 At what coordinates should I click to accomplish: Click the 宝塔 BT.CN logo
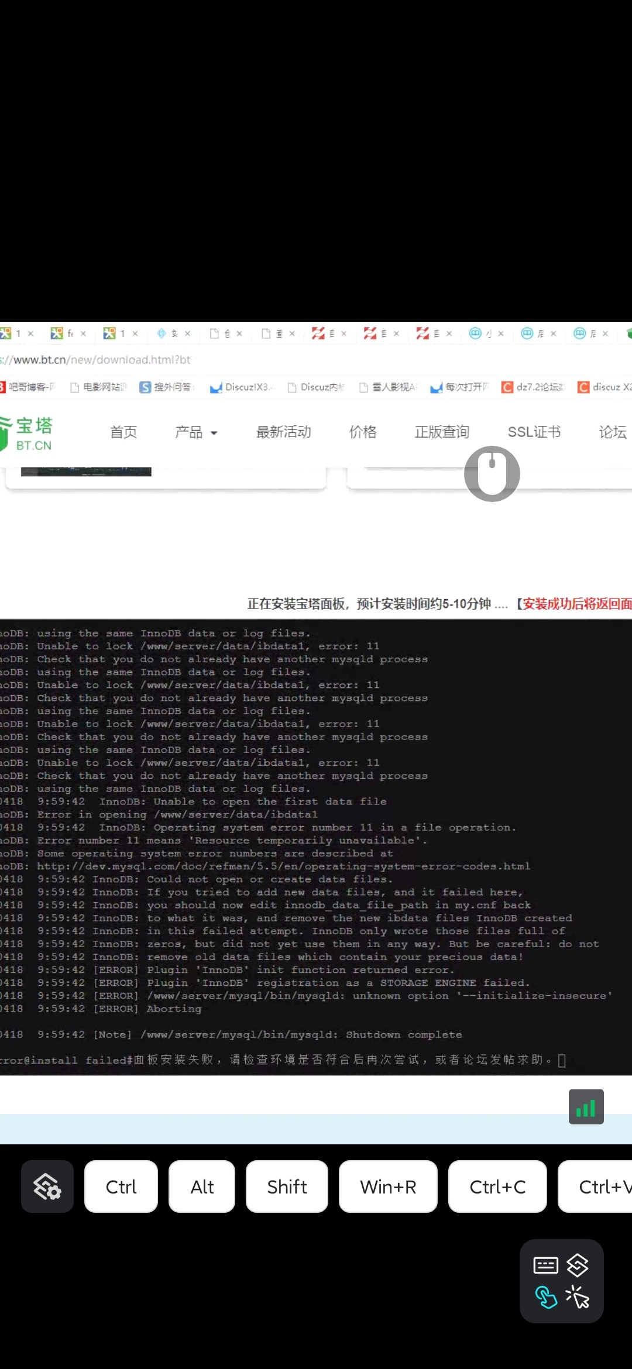tap(27, 433)
